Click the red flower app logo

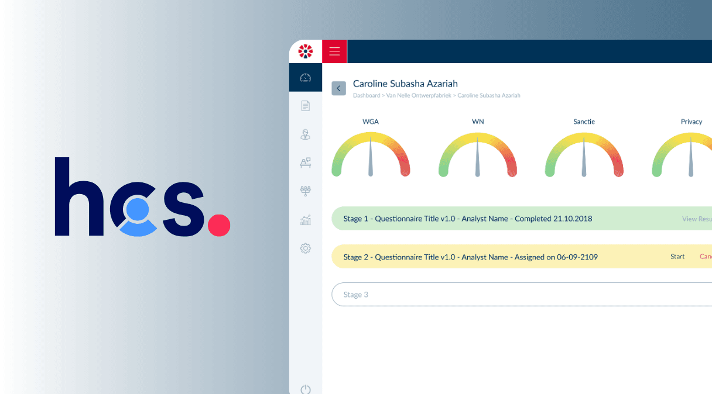305,51
